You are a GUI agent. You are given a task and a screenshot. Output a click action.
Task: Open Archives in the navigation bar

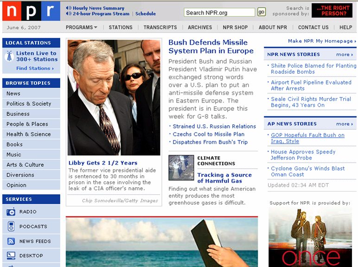(200, 27)
